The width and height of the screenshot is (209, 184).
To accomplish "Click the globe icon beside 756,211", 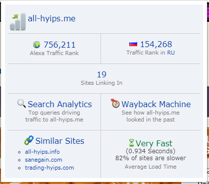I will [37, 45].
